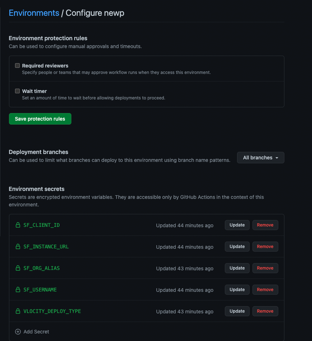The image size is (312, 341).
Task: Remove the SF_USERNAME secret
Action: pos(265,290)
